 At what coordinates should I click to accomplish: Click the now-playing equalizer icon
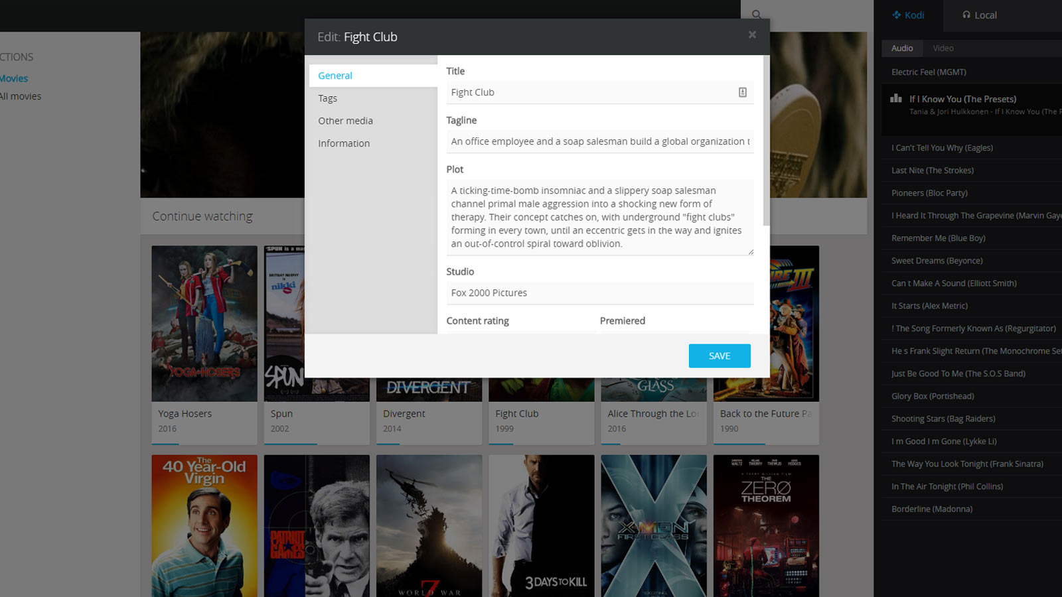click(x=896, y=98)
